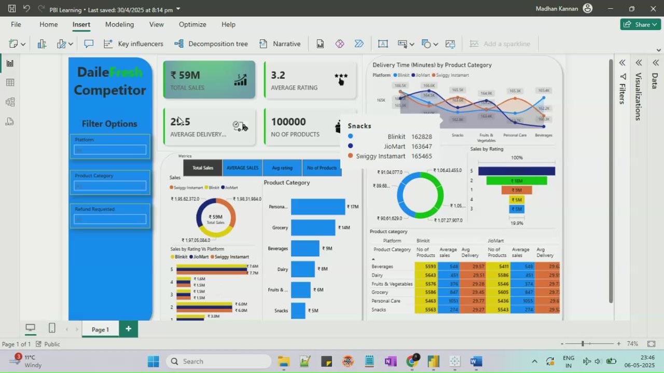The image size is (664, 373).
Task: Open Word from the taskbar
Action: point(476,362)
